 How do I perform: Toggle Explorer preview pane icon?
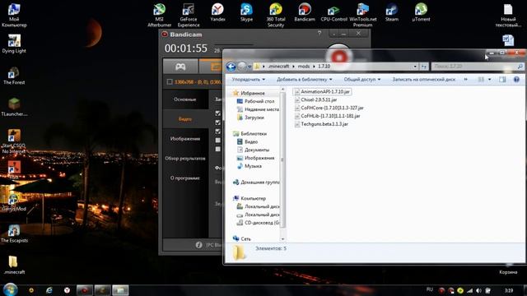coord(502,80)
